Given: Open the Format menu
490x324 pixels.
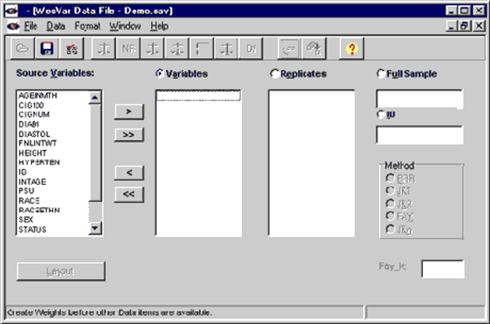Looking at the screenshot, I should pos(87,26).
